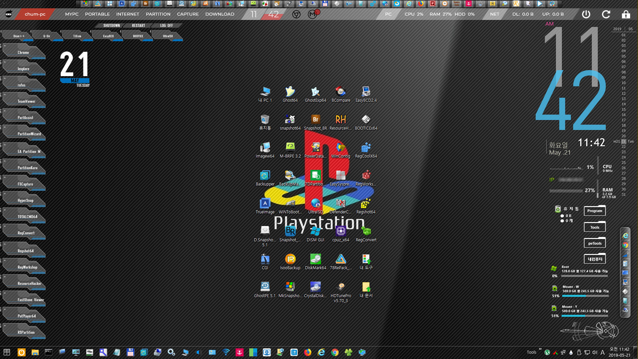Launch TeamViewer from left sidebar
The image size is (638, 359).
[24, 101]
